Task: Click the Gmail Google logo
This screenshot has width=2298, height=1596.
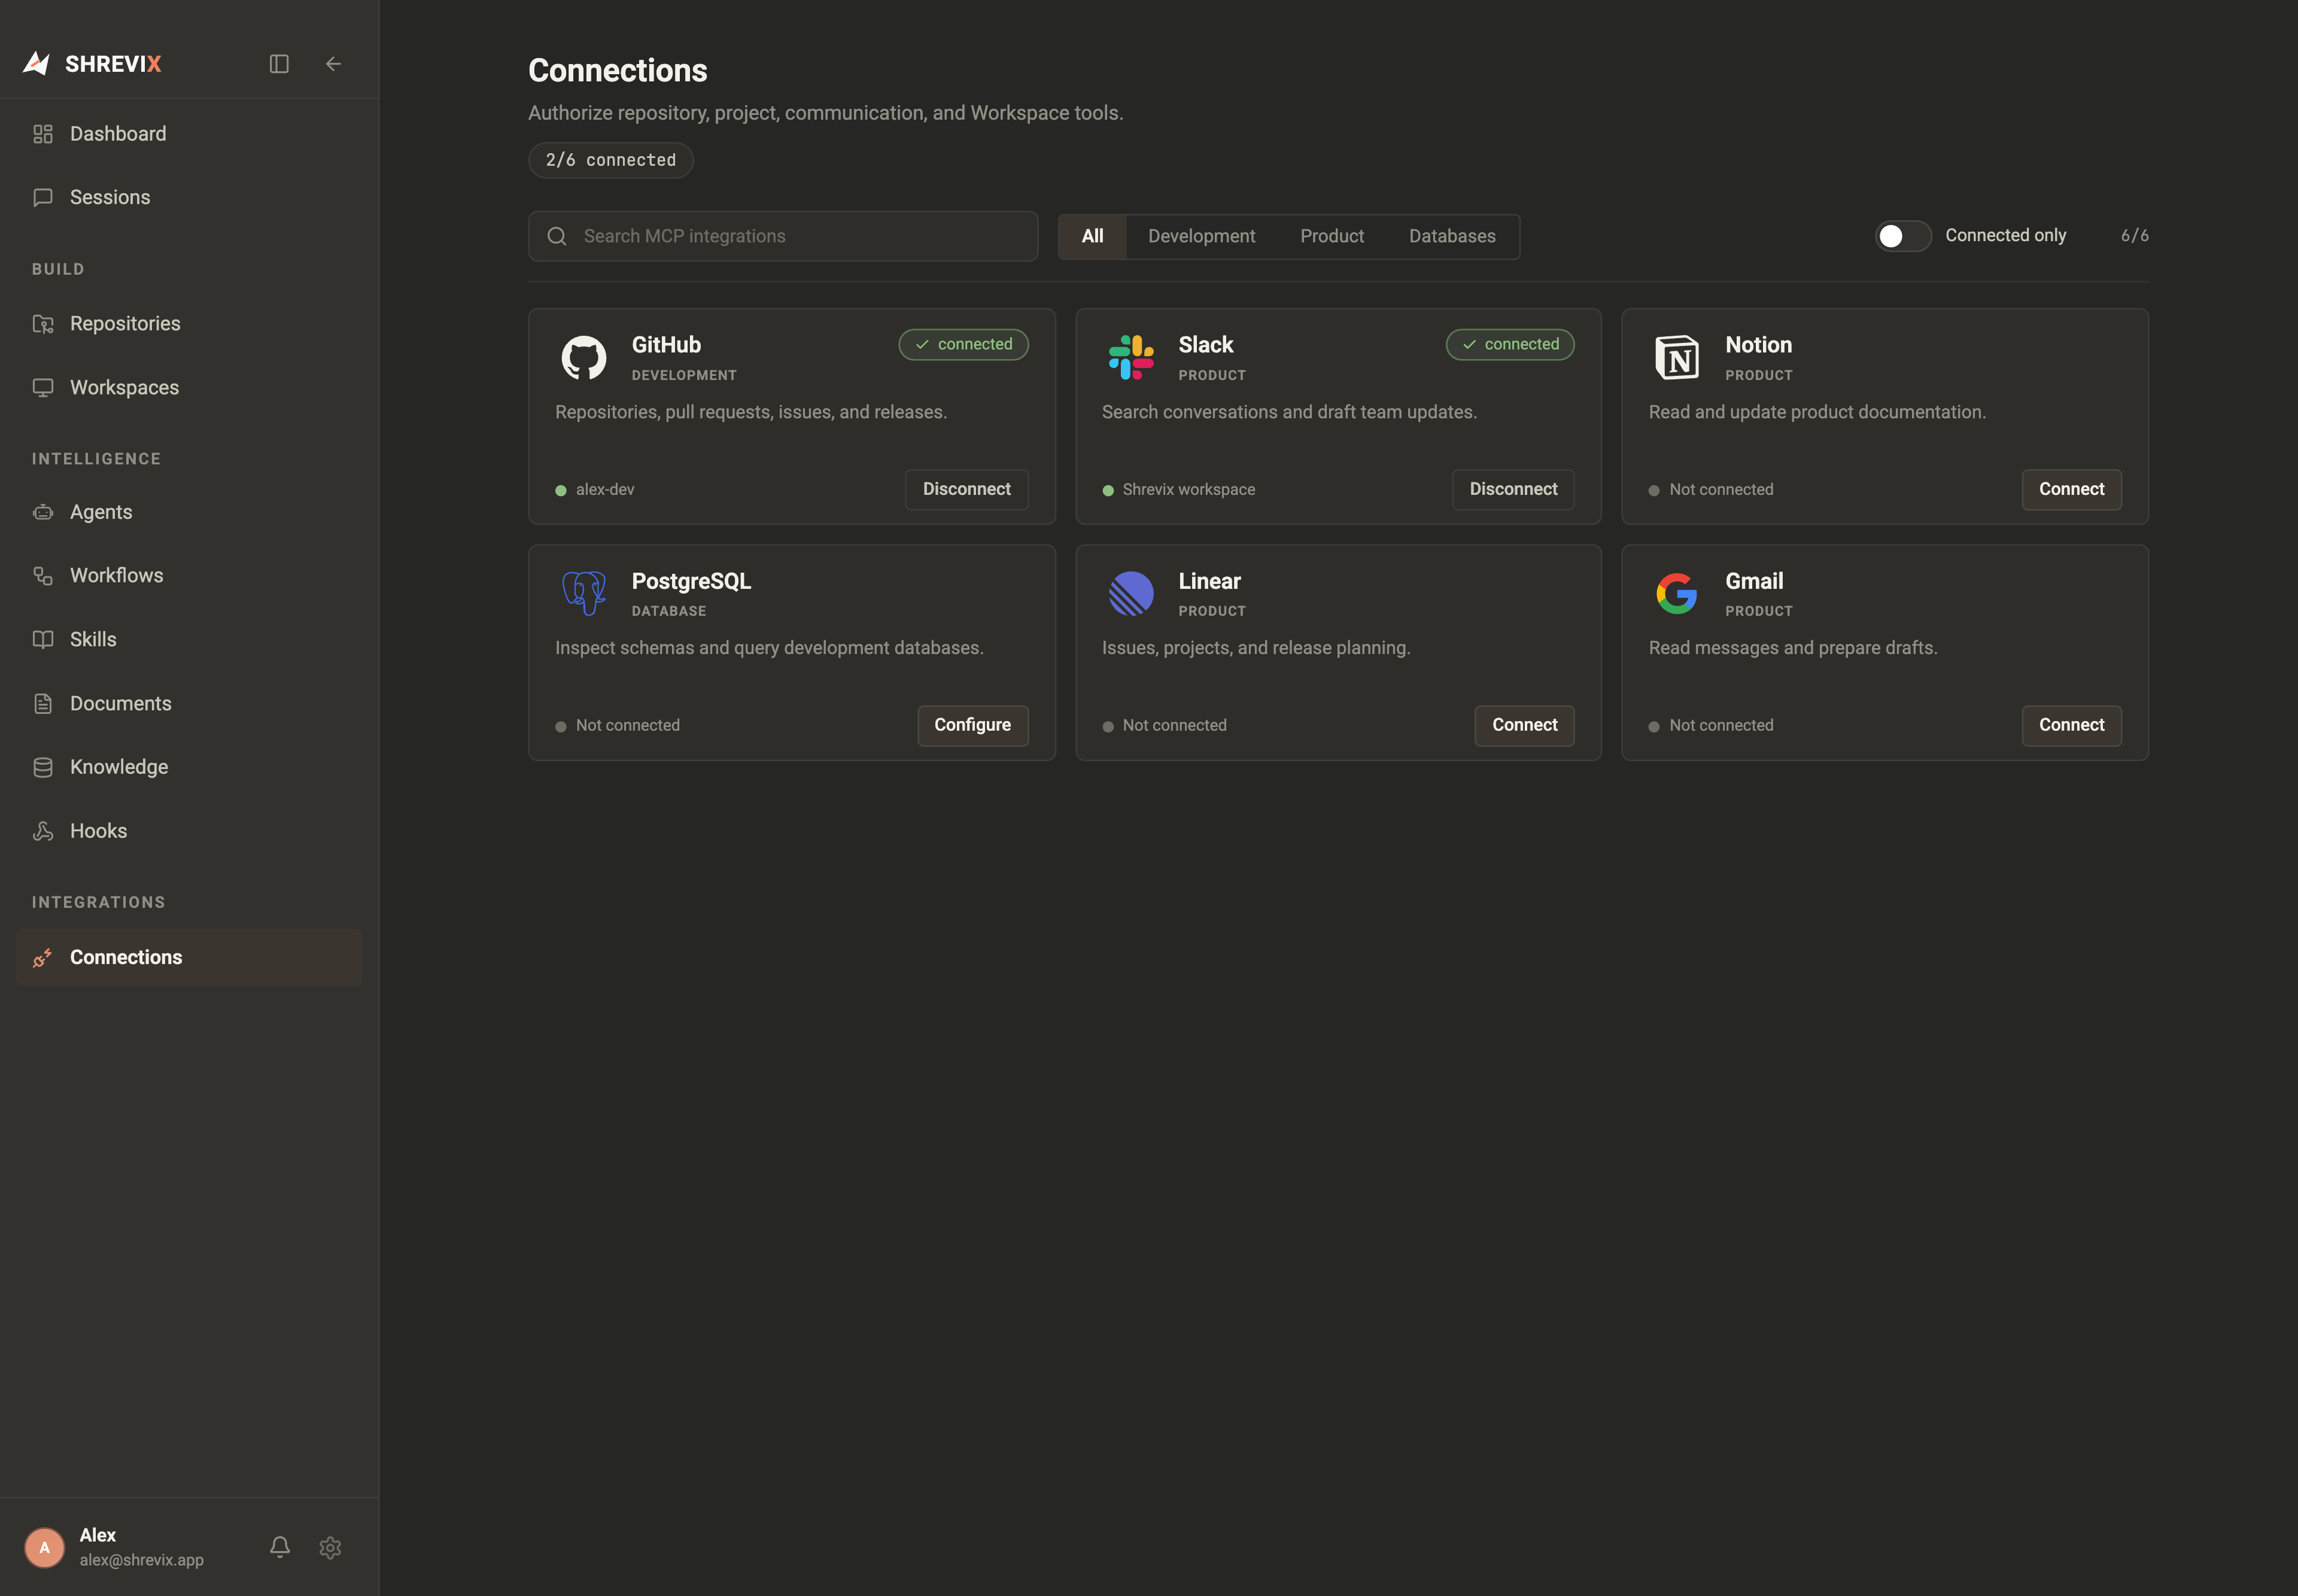Action: [1677, 594]
